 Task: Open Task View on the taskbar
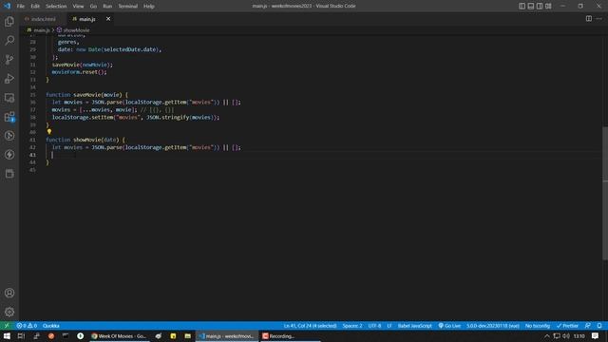(21, 336)
